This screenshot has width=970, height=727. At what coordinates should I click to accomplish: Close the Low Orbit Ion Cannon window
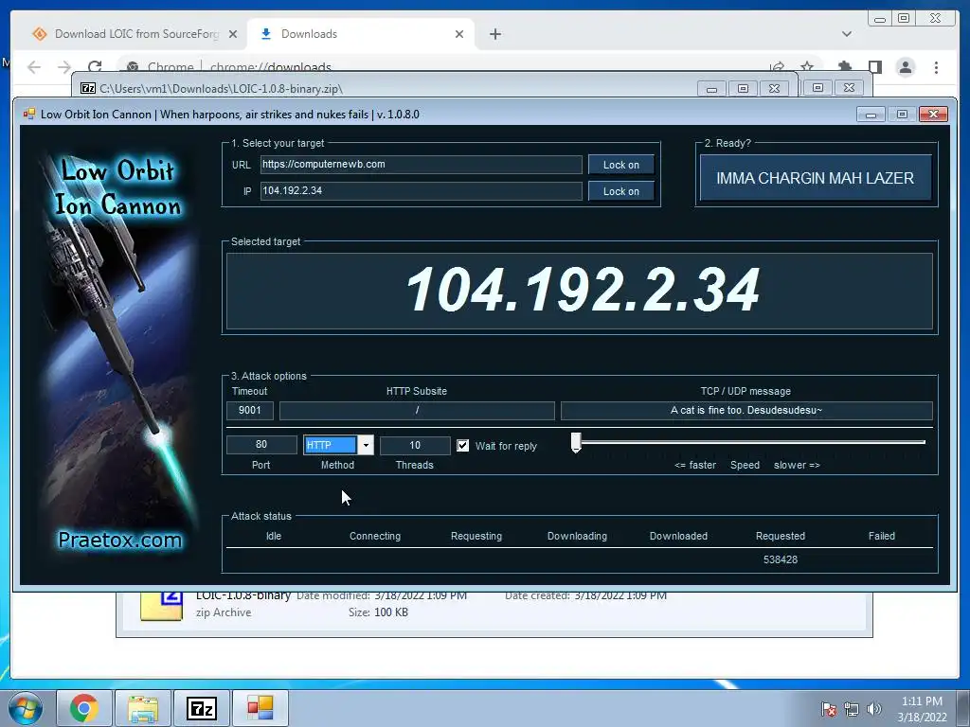click(x=933, y=115)
